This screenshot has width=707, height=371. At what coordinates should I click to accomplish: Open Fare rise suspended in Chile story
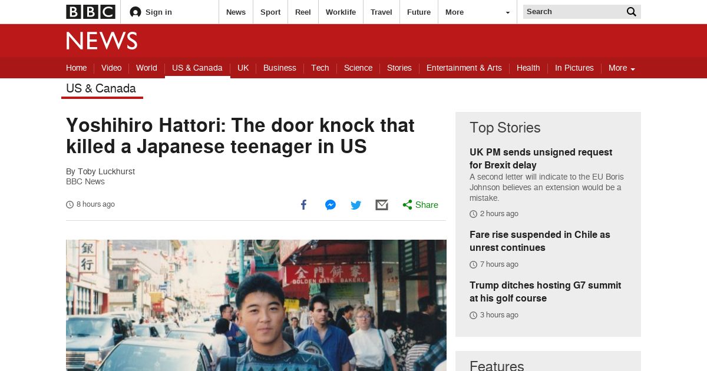click(x=540, y=241)
